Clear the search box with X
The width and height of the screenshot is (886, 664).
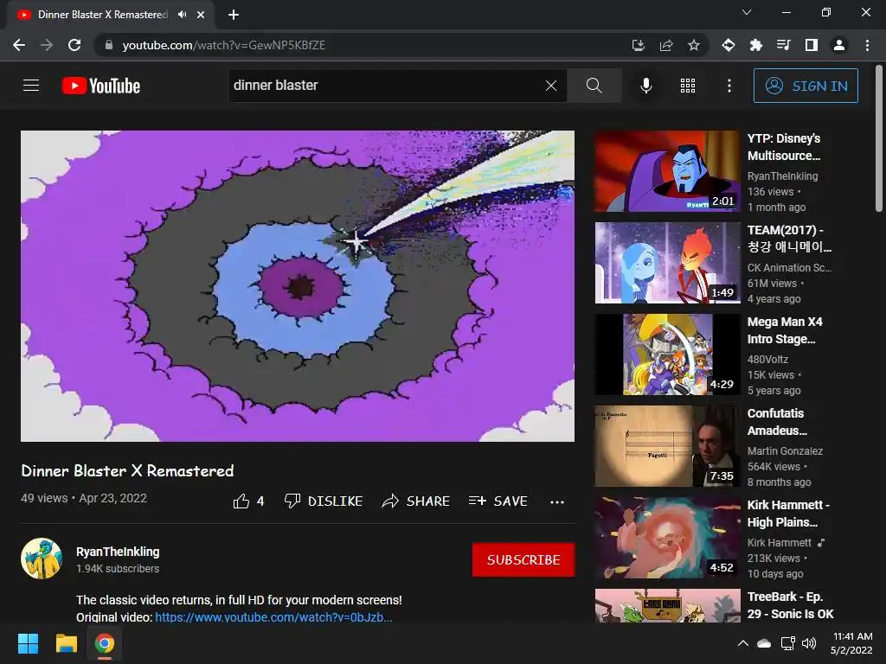(x=551, y=86)
